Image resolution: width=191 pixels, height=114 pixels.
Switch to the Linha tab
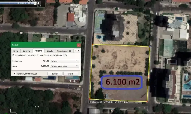point(16,51)
